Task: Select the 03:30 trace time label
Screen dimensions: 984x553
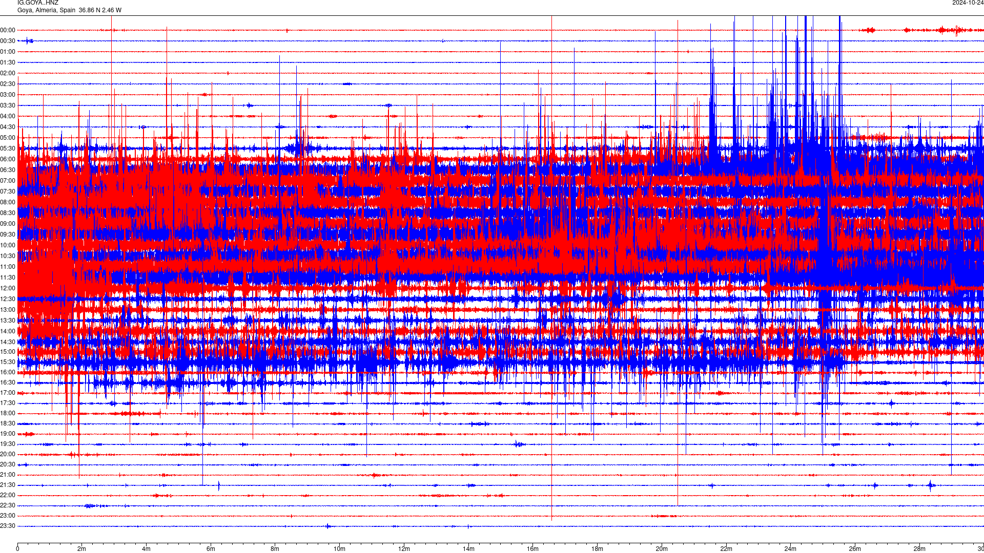Action: coord(8,105)
